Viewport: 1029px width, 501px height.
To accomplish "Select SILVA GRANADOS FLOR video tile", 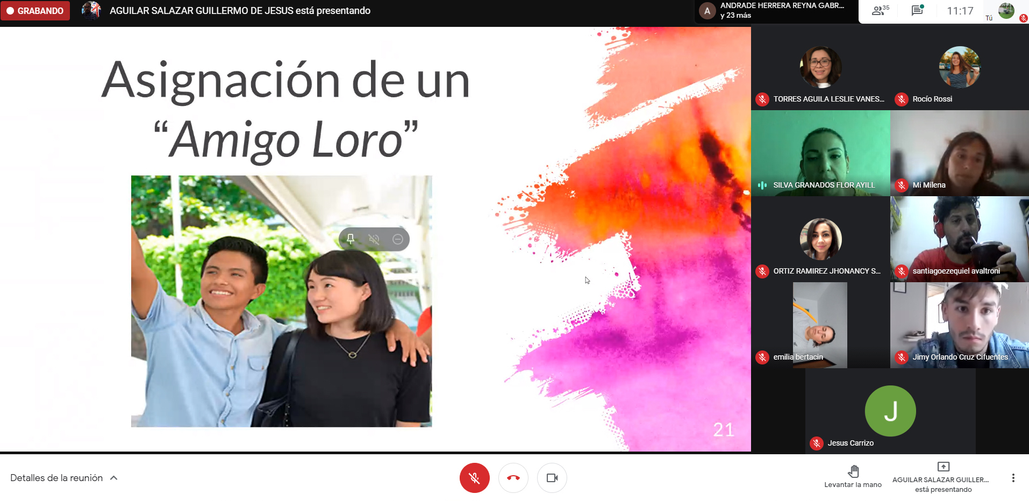I will coord(821,153).
